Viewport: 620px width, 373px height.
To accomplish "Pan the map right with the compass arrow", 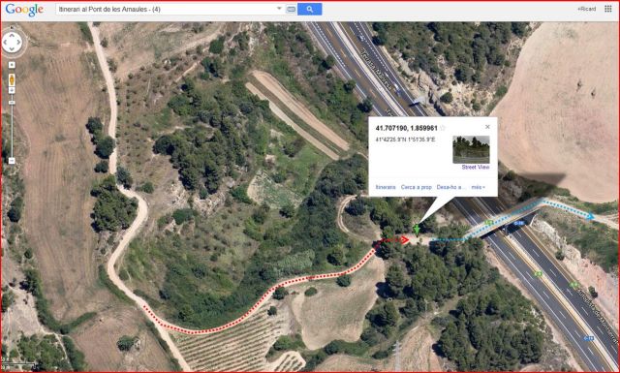I will click(x=18, y=43).
